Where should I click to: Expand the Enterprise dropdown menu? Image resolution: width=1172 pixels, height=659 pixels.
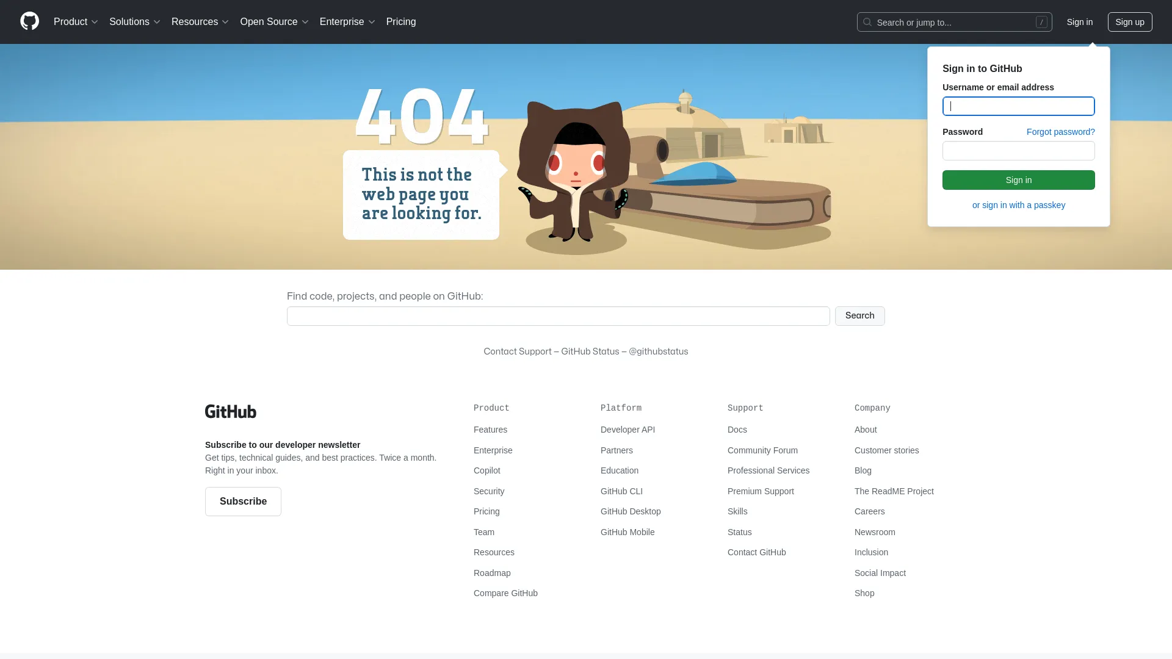pyautogui.click(x=347, y=22)
